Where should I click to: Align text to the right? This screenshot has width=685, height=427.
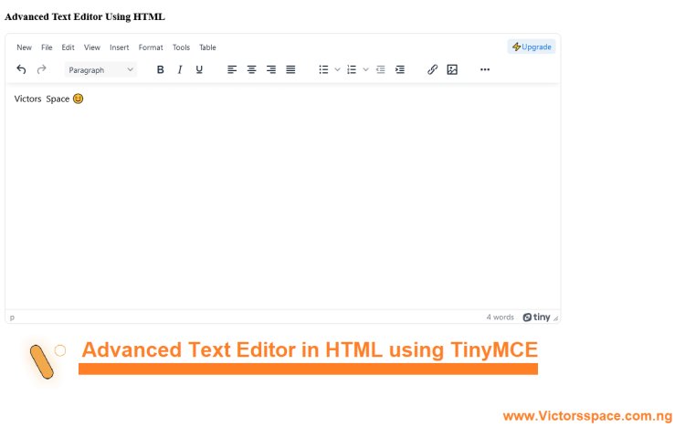[x=271, y=69]
